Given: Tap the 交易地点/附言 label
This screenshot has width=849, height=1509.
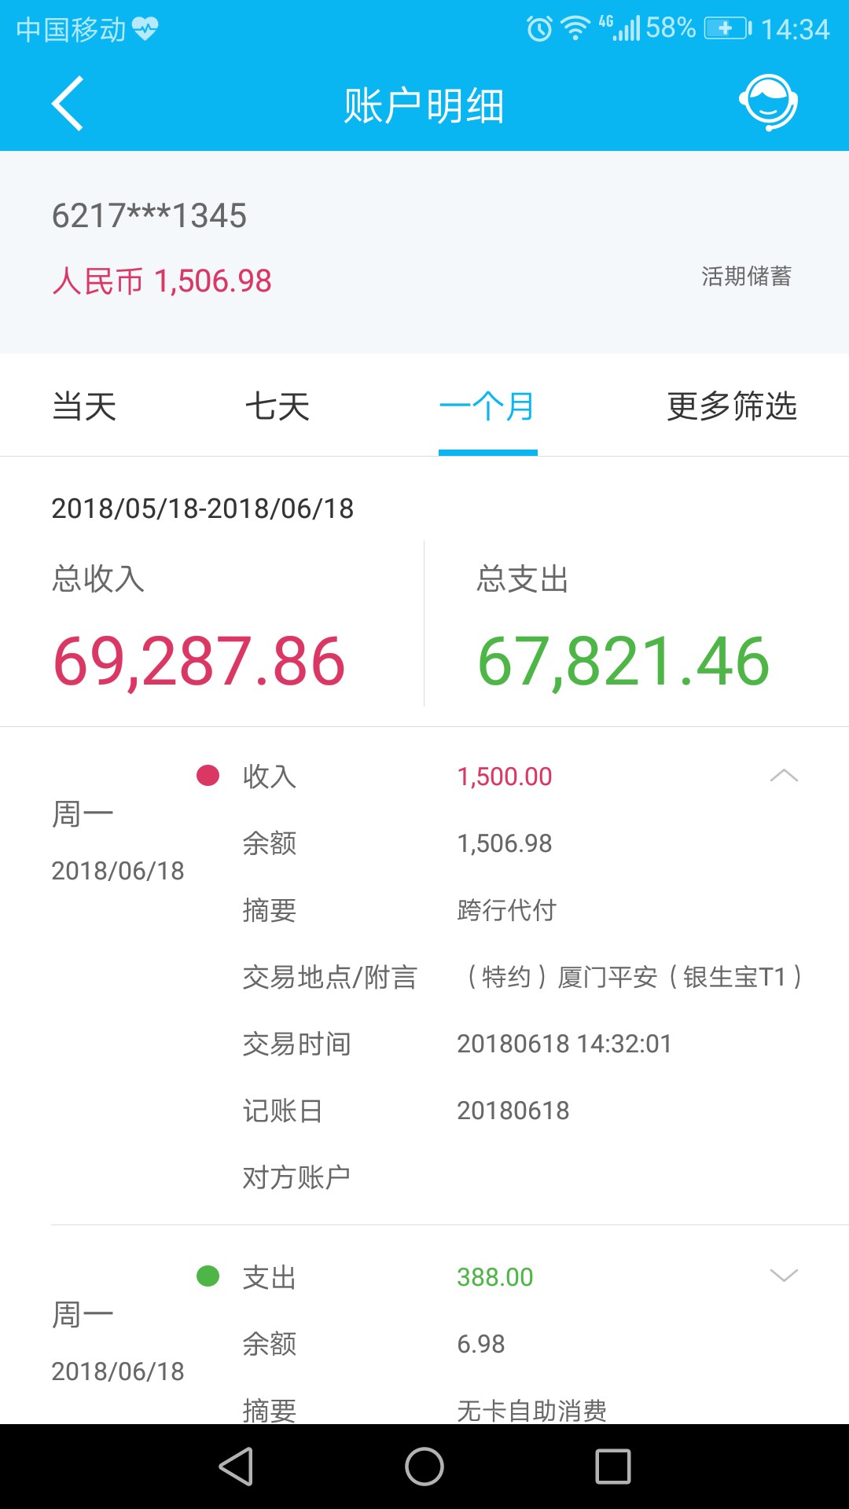Looking at the screenshot, I should pos(330,977).
